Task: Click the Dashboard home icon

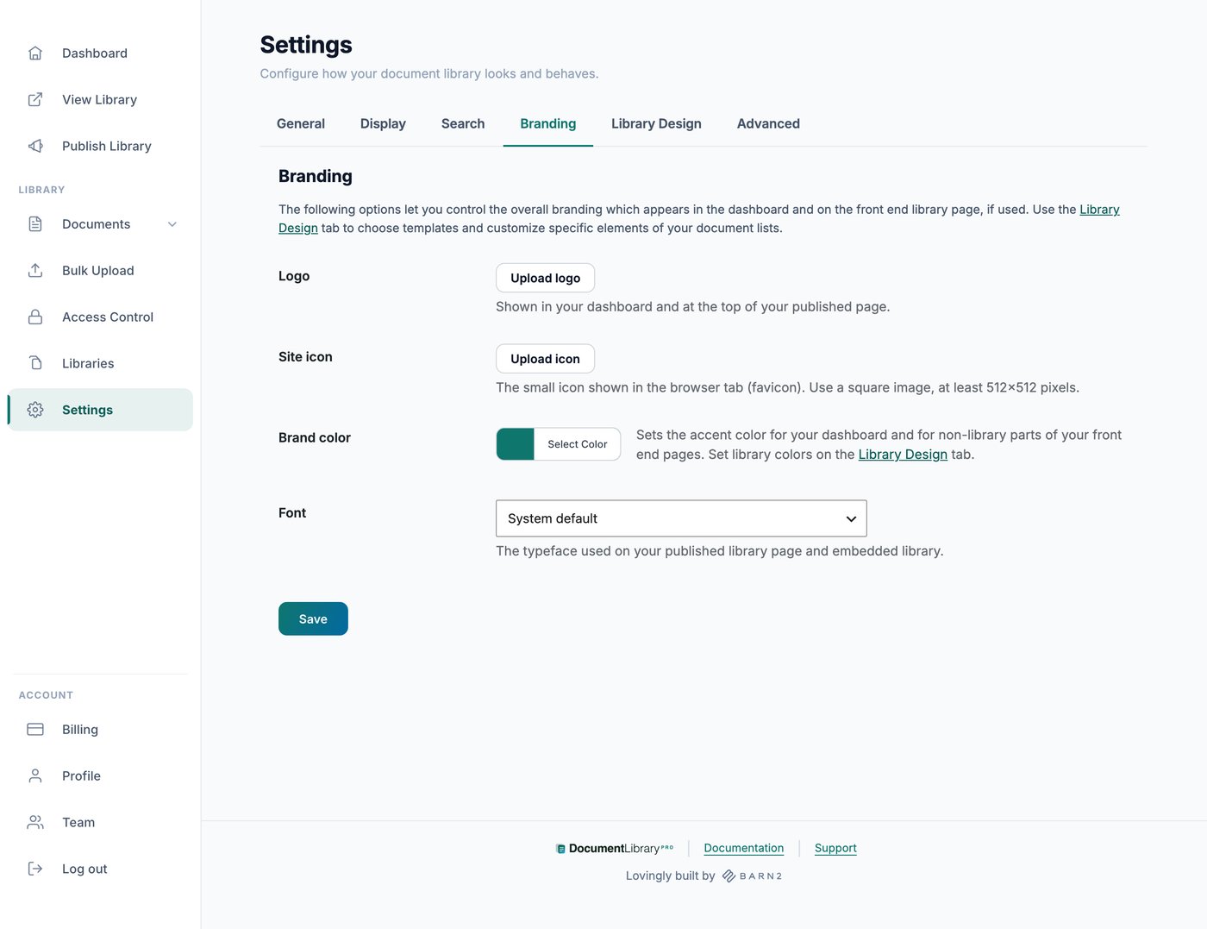Action: (35, 53)
